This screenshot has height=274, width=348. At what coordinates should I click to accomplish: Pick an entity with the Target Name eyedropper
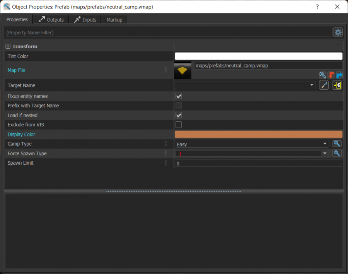tap(324, 85)
